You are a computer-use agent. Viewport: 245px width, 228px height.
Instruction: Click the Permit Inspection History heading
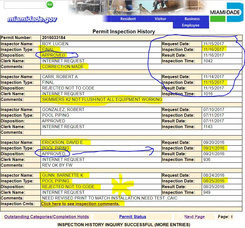[124, 32]
